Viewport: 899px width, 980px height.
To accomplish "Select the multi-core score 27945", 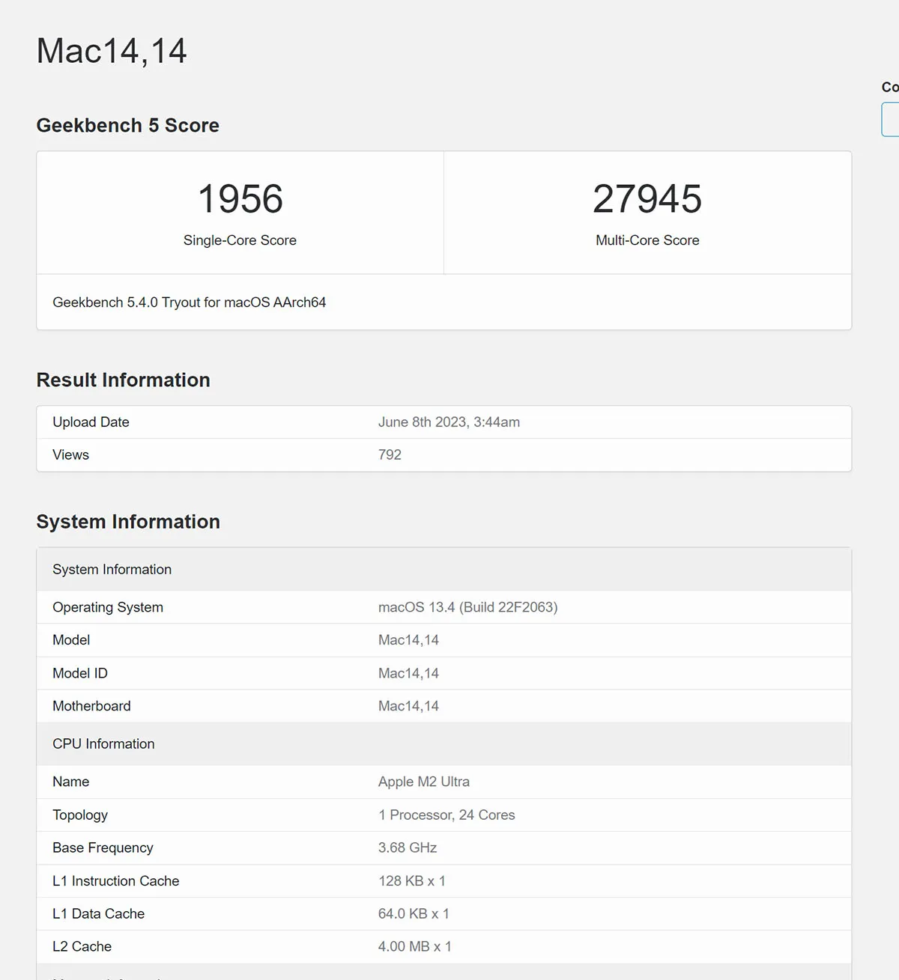I will [647, 199].
